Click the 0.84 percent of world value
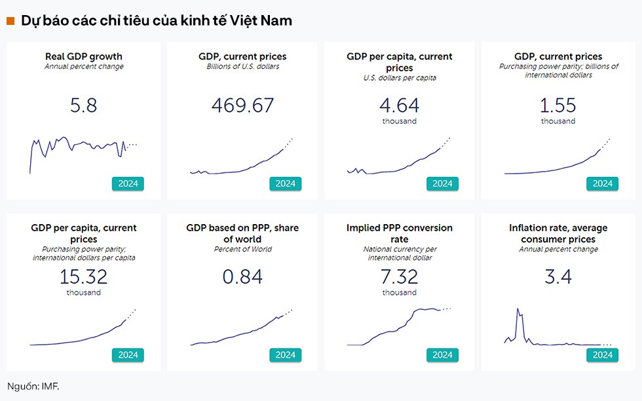 (x=242, y=277)
